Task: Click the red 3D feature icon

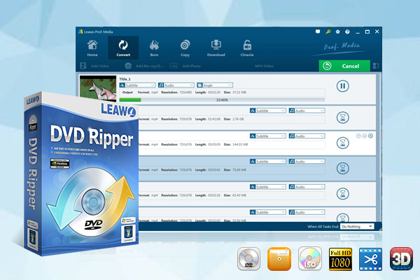Action: (x=401, y=258)
